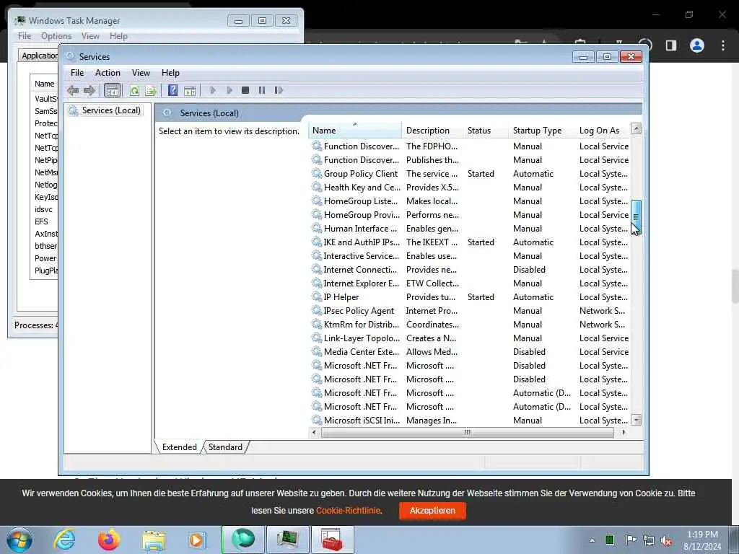Click the Forward arrow in Services toolbar

click(89, 90)
